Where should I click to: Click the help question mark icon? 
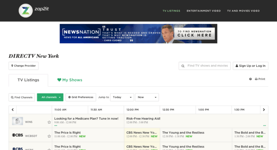click(250, 79)
